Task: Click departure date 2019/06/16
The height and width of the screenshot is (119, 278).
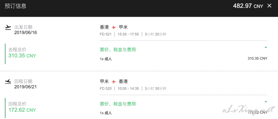Action: coord(26,32)
